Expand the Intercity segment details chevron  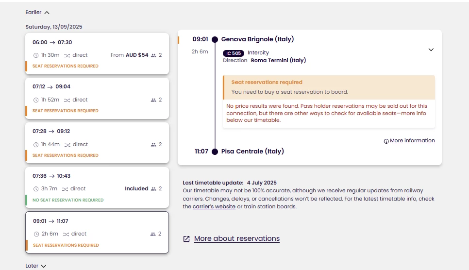431,50
